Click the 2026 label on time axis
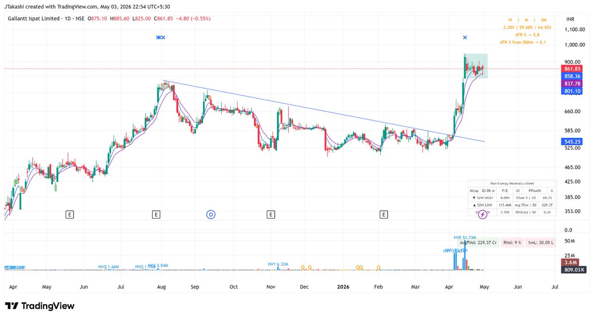Viewport: 594px width, 319px height. (x=342, y=286)
